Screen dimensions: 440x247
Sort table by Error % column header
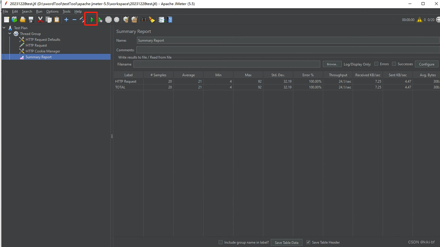click(308, 75)
